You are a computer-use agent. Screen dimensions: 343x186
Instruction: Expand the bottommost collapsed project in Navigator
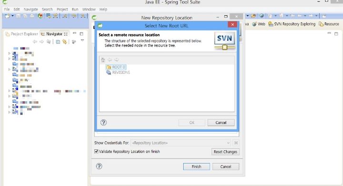pyautogui.click(x=9, y=112)
